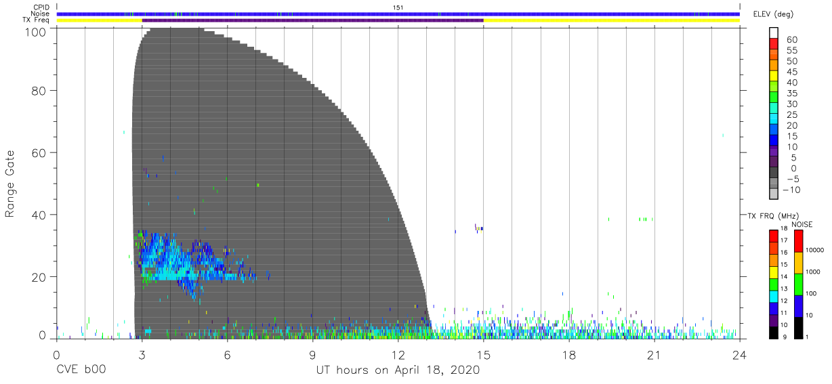The width and height of the screenshot is (832, 384).
Task: Click 'UT hours on April 18, 2020' axis title
Action: pos(398,370)
